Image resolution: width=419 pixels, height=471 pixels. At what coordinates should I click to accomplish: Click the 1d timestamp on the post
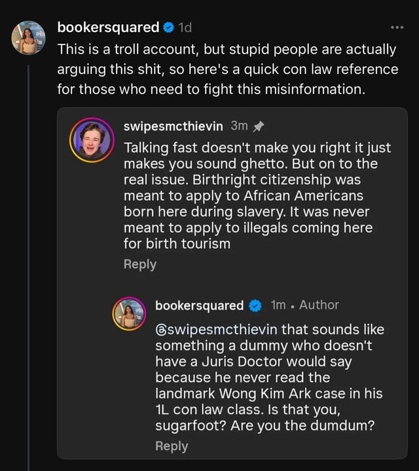(x=186, y=27)
